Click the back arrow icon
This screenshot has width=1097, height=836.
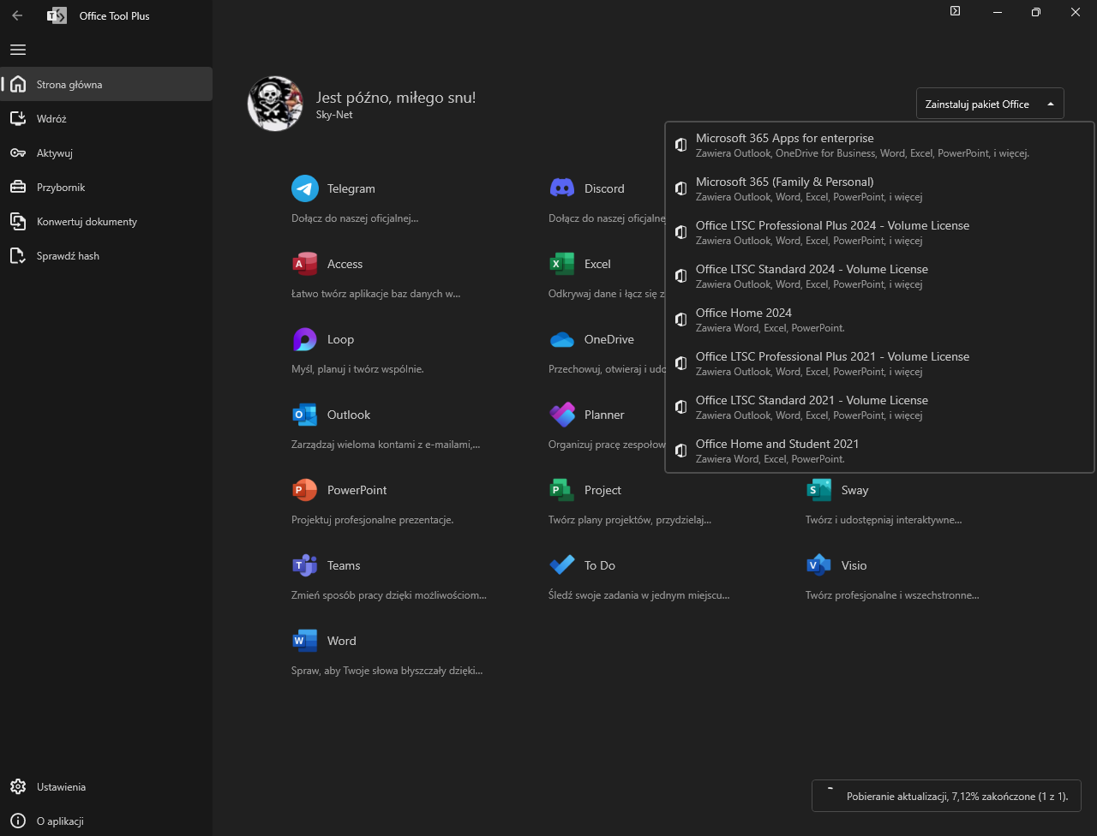(17, 15)
